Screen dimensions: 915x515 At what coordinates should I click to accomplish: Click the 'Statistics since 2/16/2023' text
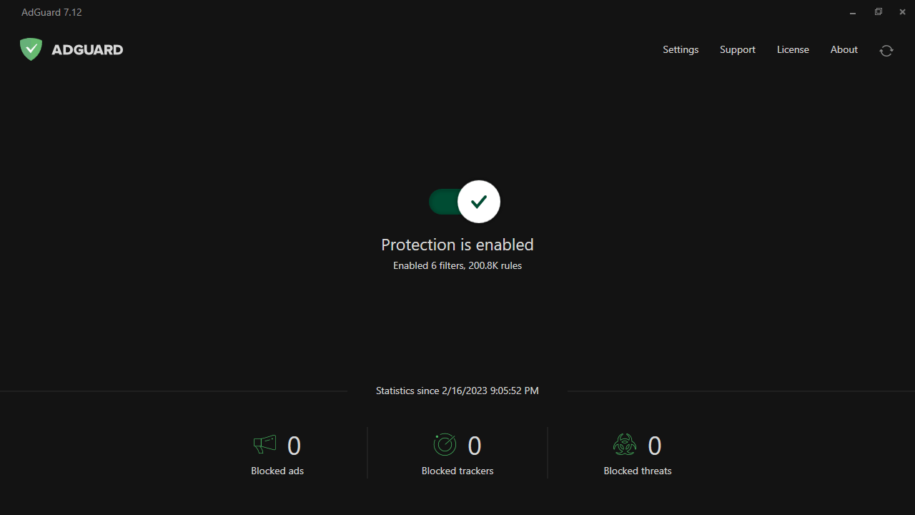[x=457, y=391]
